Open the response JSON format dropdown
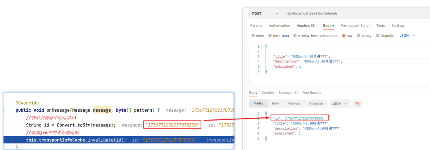 pyautogui.click(x=340, y=104)
